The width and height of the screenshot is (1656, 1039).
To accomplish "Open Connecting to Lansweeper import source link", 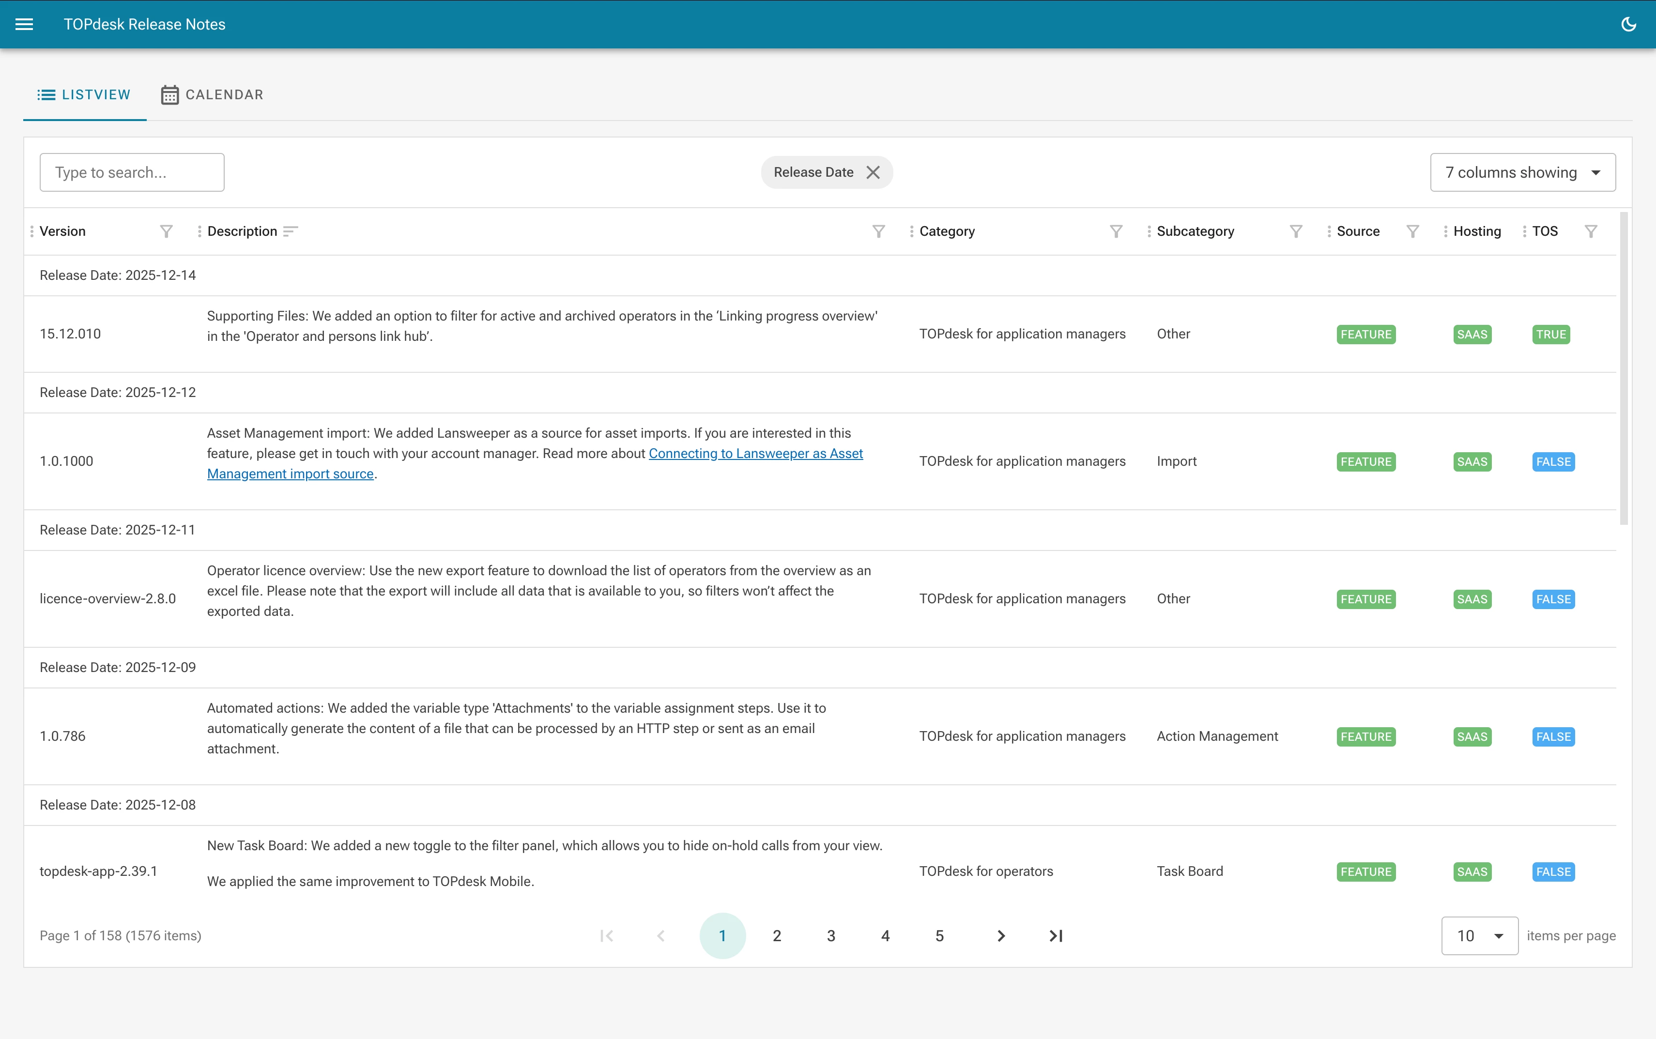I will (755, 454).
